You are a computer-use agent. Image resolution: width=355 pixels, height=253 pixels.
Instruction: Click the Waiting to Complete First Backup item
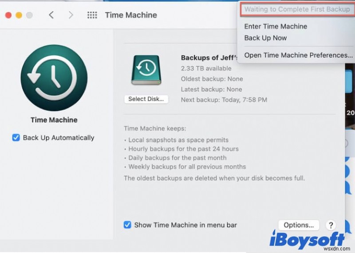click(297, 9)
